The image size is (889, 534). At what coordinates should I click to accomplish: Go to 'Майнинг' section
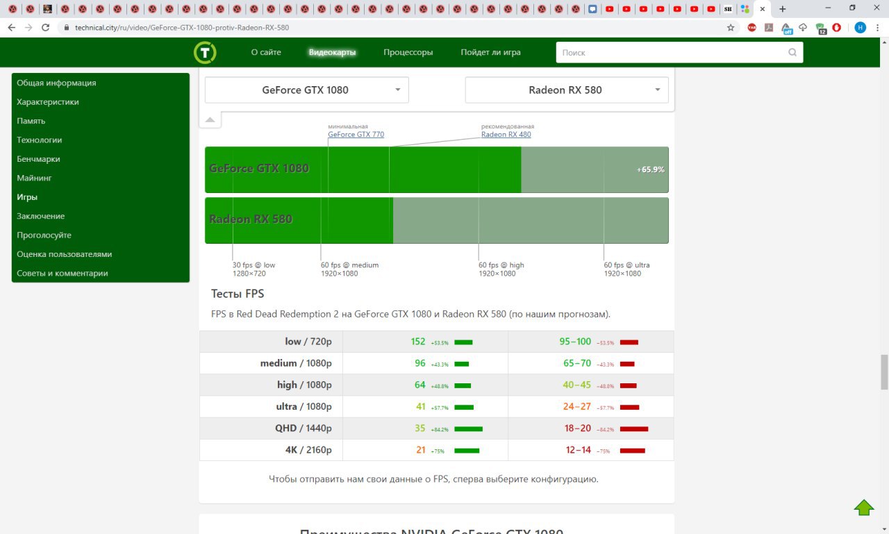click(34, 178)
